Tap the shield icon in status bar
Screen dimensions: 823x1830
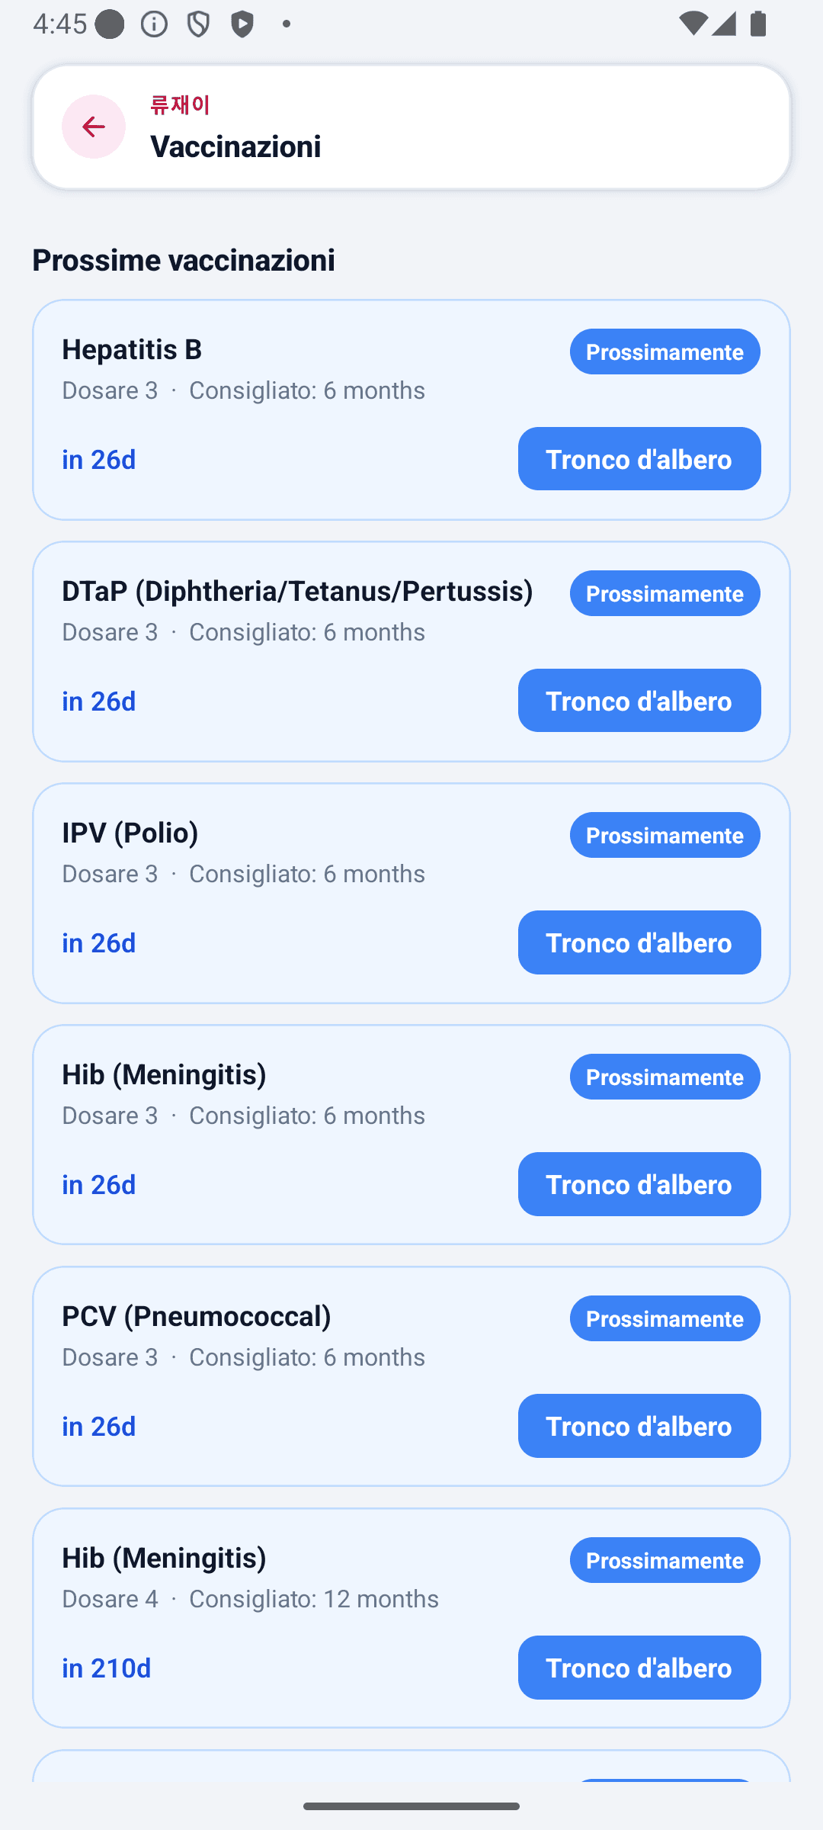pos(198,24)
